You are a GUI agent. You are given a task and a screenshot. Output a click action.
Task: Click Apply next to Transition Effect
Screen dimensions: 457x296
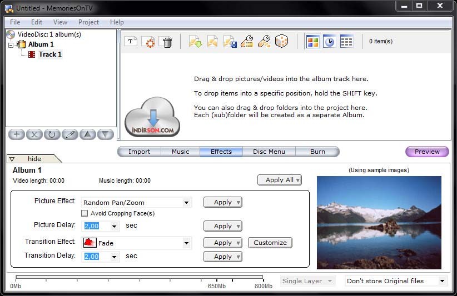pyautogui.click(x=223, y=243)
